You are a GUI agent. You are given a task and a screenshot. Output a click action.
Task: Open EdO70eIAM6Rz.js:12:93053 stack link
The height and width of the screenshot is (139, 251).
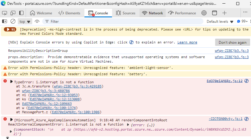[x=54, y=95]
